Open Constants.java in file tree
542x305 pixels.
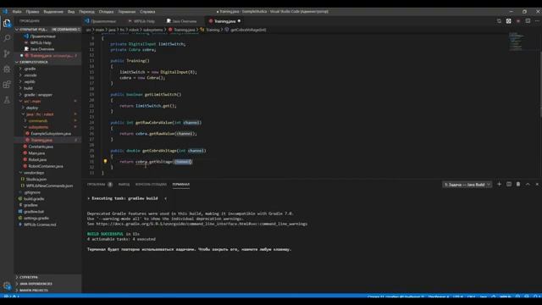pyautogui.click(x=41, y=147)
